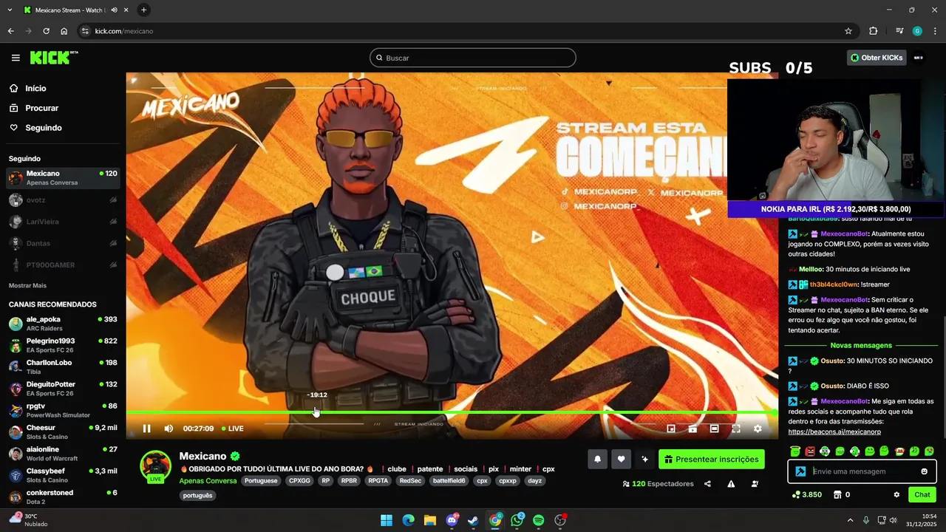Select followed channel PT900GAMER
Viewport: 946px width, 532px height.
click(x=63, y=265)
